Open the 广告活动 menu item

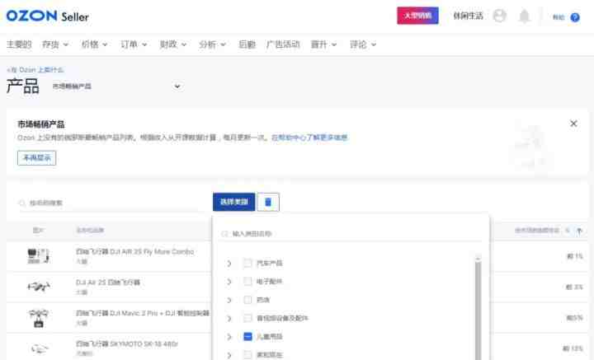coord(283,44)
